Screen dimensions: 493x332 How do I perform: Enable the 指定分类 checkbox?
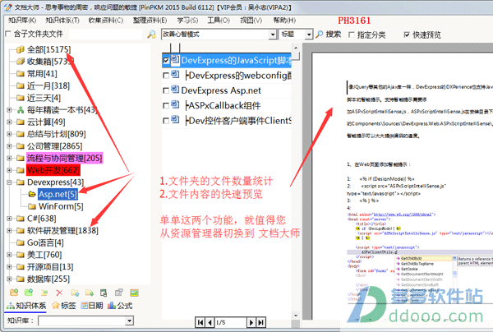(x=352, y=35)
